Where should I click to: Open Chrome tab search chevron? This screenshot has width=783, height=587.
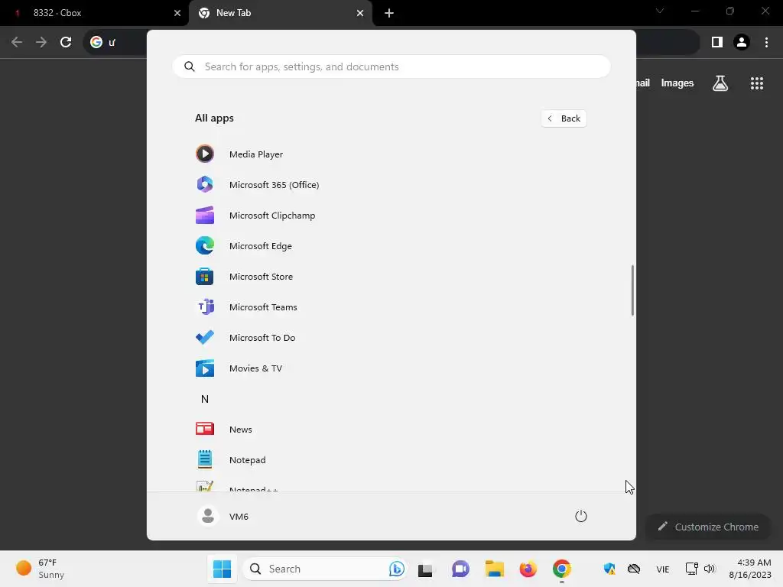coord(660,11)
